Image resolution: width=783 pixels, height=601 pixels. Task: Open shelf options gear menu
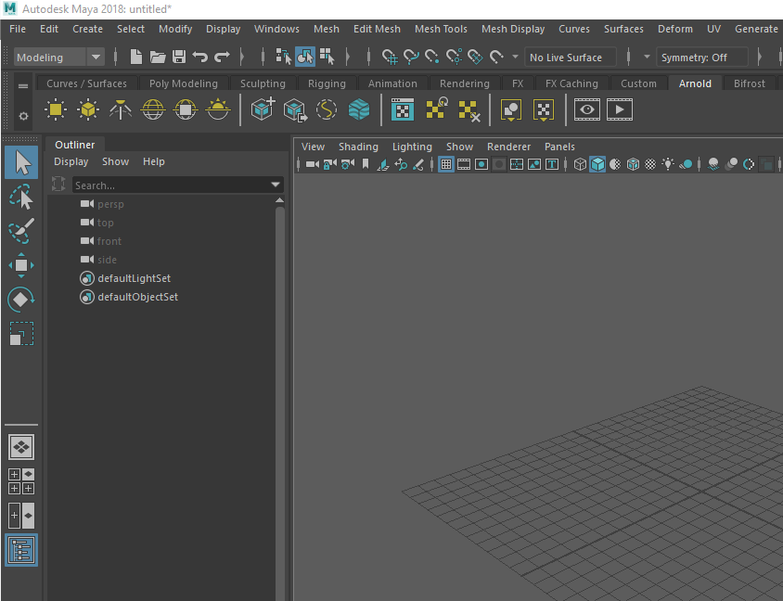pos(23,116)
